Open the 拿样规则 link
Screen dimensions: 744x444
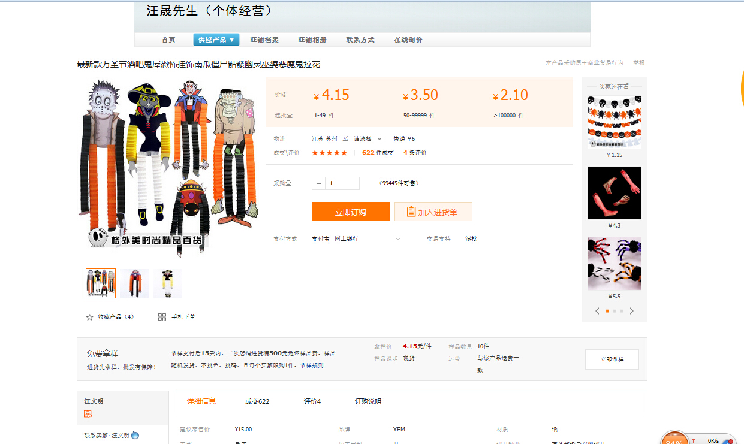(312, 365)
